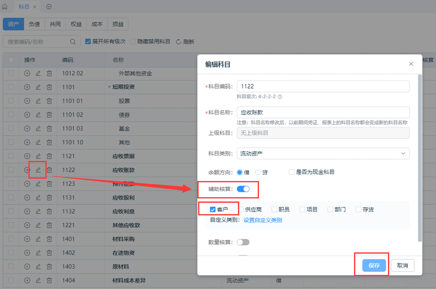Select the 贷 balance direction radio button
The width and height of the screenshot is (436, 289).
point(258,172)
